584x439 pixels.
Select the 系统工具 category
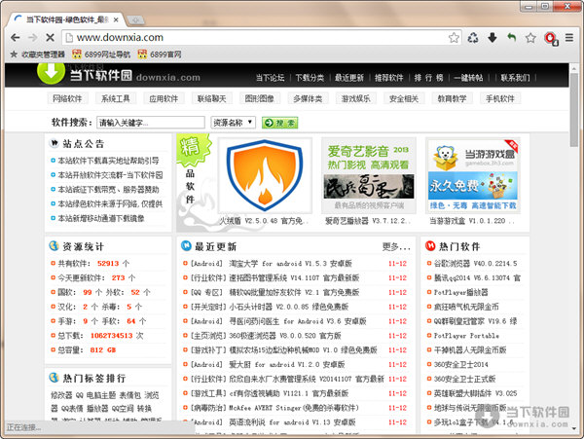(116, 98)
